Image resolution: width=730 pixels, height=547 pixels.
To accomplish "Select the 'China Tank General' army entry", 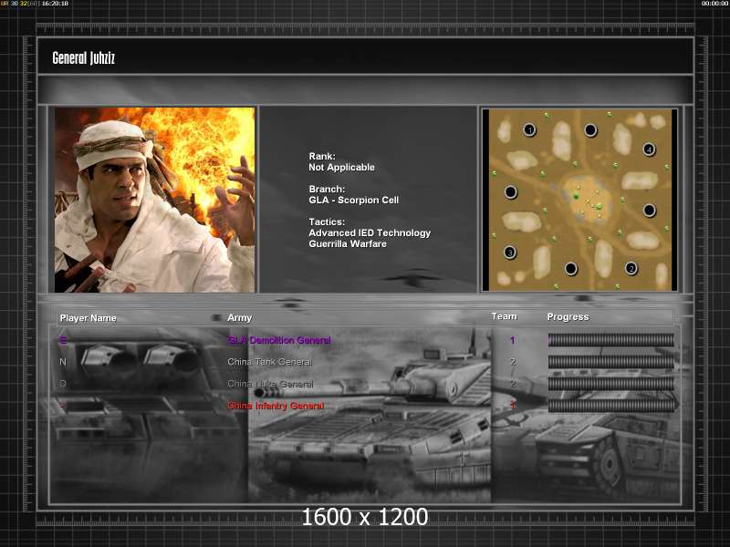I will pyautogui.click(x=269, y=362).
